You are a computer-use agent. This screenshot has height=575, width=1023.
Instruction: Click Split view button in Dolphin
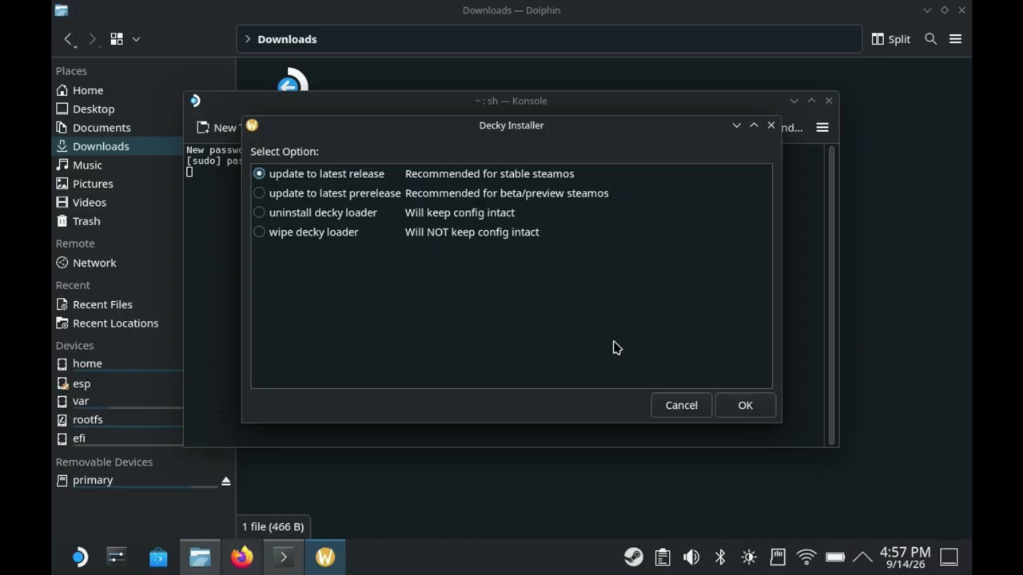890,39
